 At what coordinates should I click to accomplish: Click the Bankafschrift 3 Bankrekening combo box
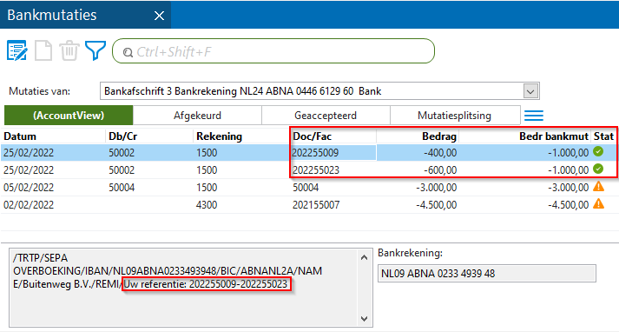point(319,91)
